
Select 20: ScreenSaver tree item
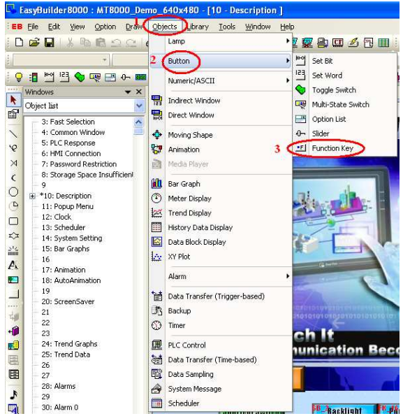[68, 301]
